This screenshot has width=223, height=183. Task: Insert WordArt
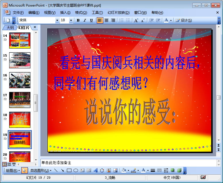[96, 170]
